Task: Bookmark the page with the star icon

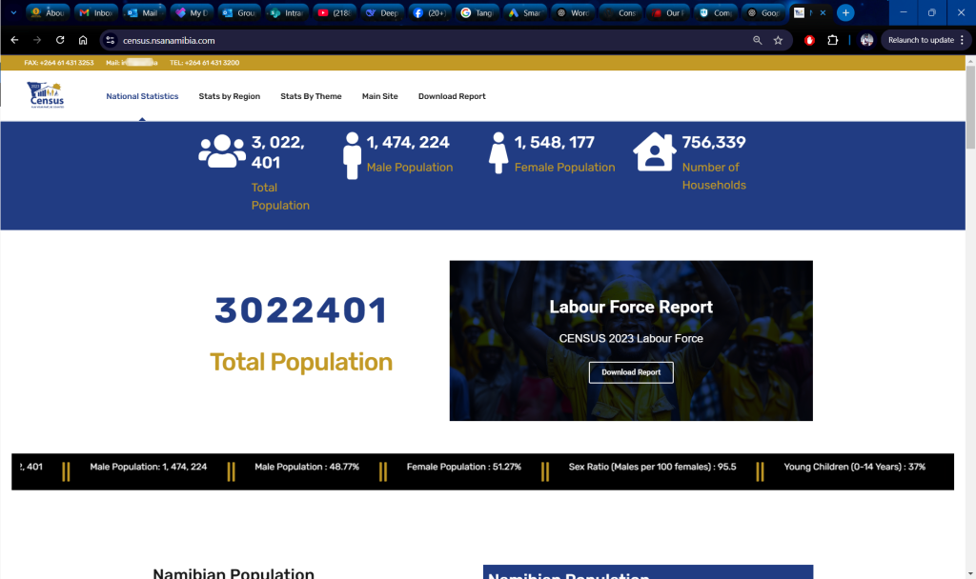Action: [778, 42]
